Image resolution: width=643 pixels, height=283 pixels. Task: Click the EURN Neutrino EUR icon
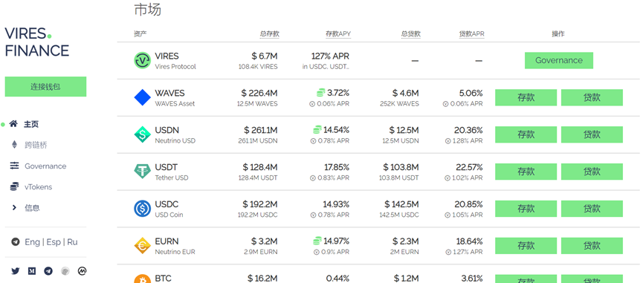click(142, 245)
